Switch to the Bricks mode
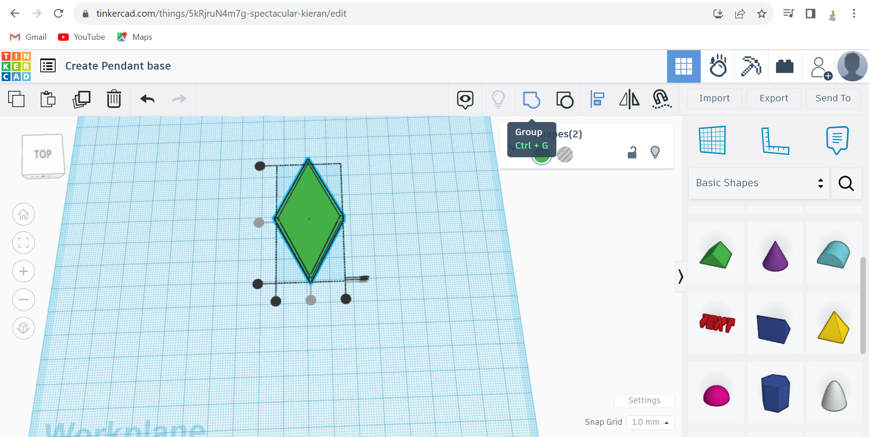Image resolution: width=869 pixels, height=437 pixels. tap(785, 66)
